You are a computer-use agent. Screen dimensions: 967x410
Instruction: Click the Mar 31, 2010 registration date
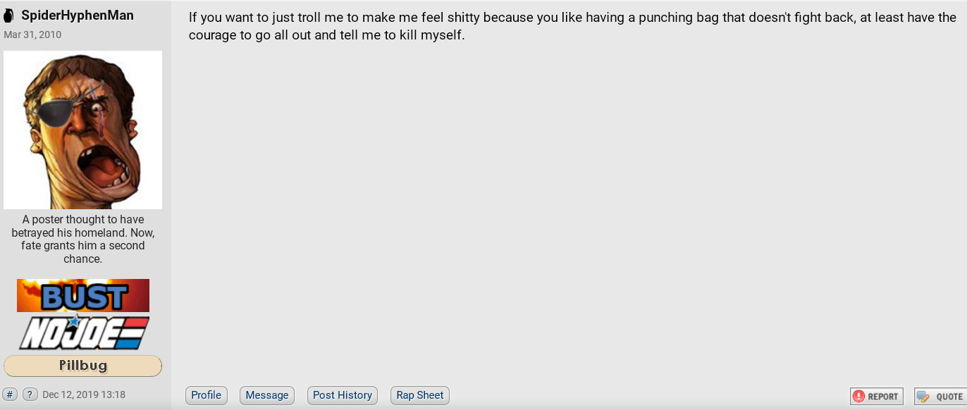point(32,35)
